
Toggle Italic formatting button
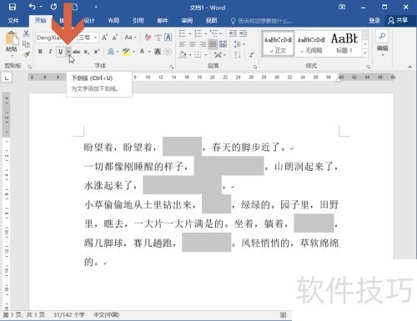pos(50,52)
